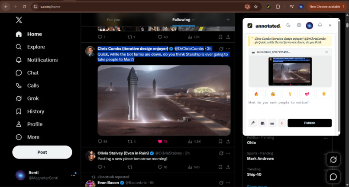Bookmark Chris Combs' Starship post
This screenshot has height=187, width=349.
[220, 142]
